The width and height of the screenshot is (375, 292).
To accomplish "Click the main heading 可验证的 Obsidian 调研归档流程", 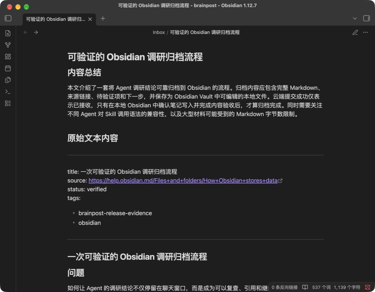I will [x=135, y=57].
